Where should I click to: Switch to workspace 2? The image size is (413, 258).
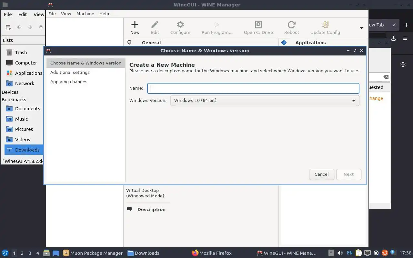tap(22, 253)
